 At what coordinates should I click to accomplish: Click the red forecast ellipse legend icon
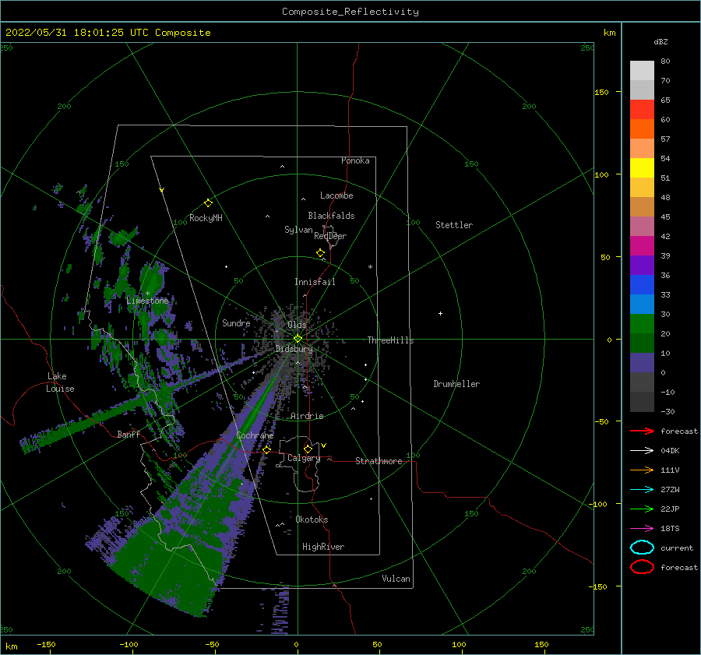coord(642,567)
